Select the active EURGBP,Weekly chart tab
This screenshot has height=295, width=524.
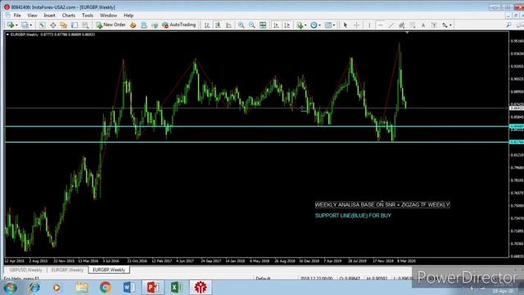(109, 270)
